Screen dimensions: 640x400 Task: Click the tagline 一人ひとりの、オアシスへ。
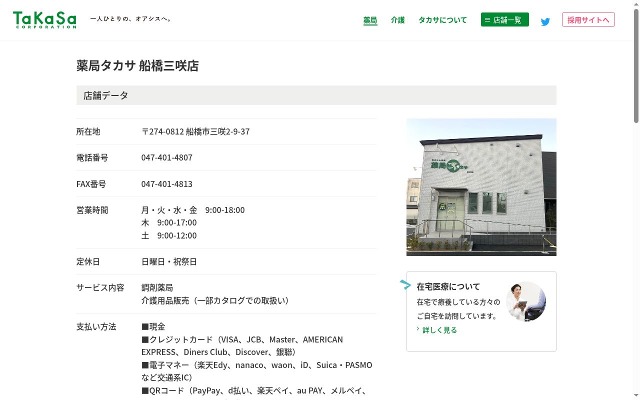point(131,19)
